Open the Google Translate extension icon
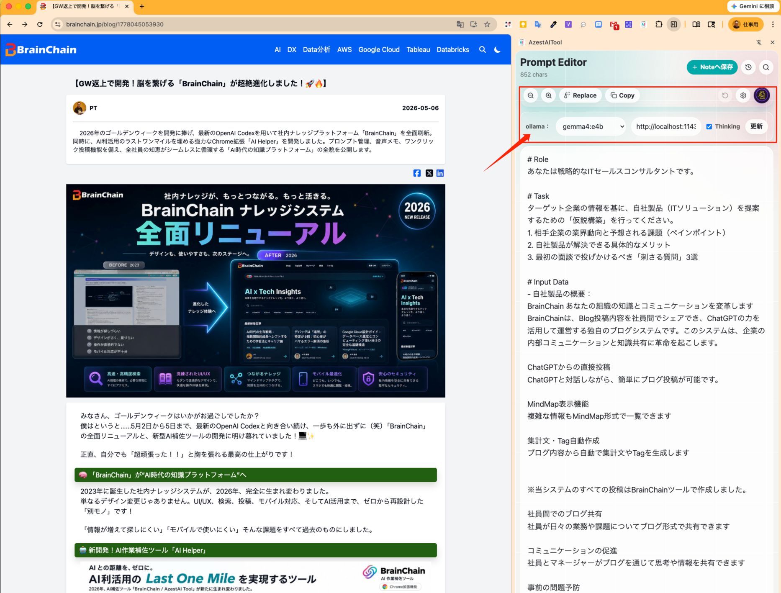The height and width of the screenshot is (593, 781). pos(538,24)
